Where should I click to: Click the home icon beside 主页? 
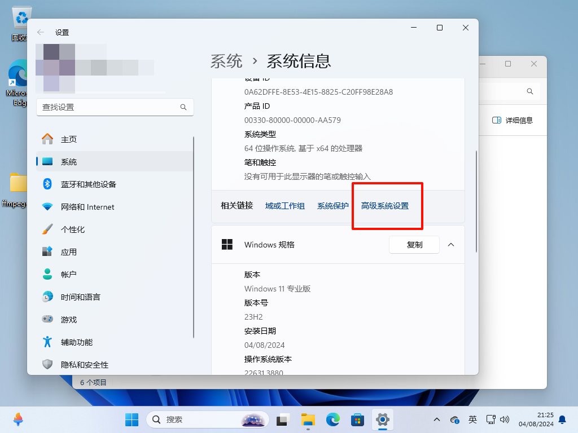[x=47, y=139]
